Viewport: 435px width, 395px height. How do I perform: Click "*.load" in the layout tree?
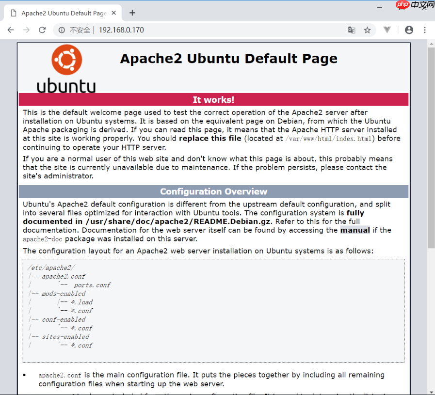[x=81, y=302]
